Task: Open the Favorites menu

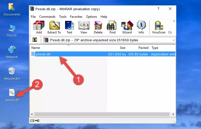Action: coord(76,17)
